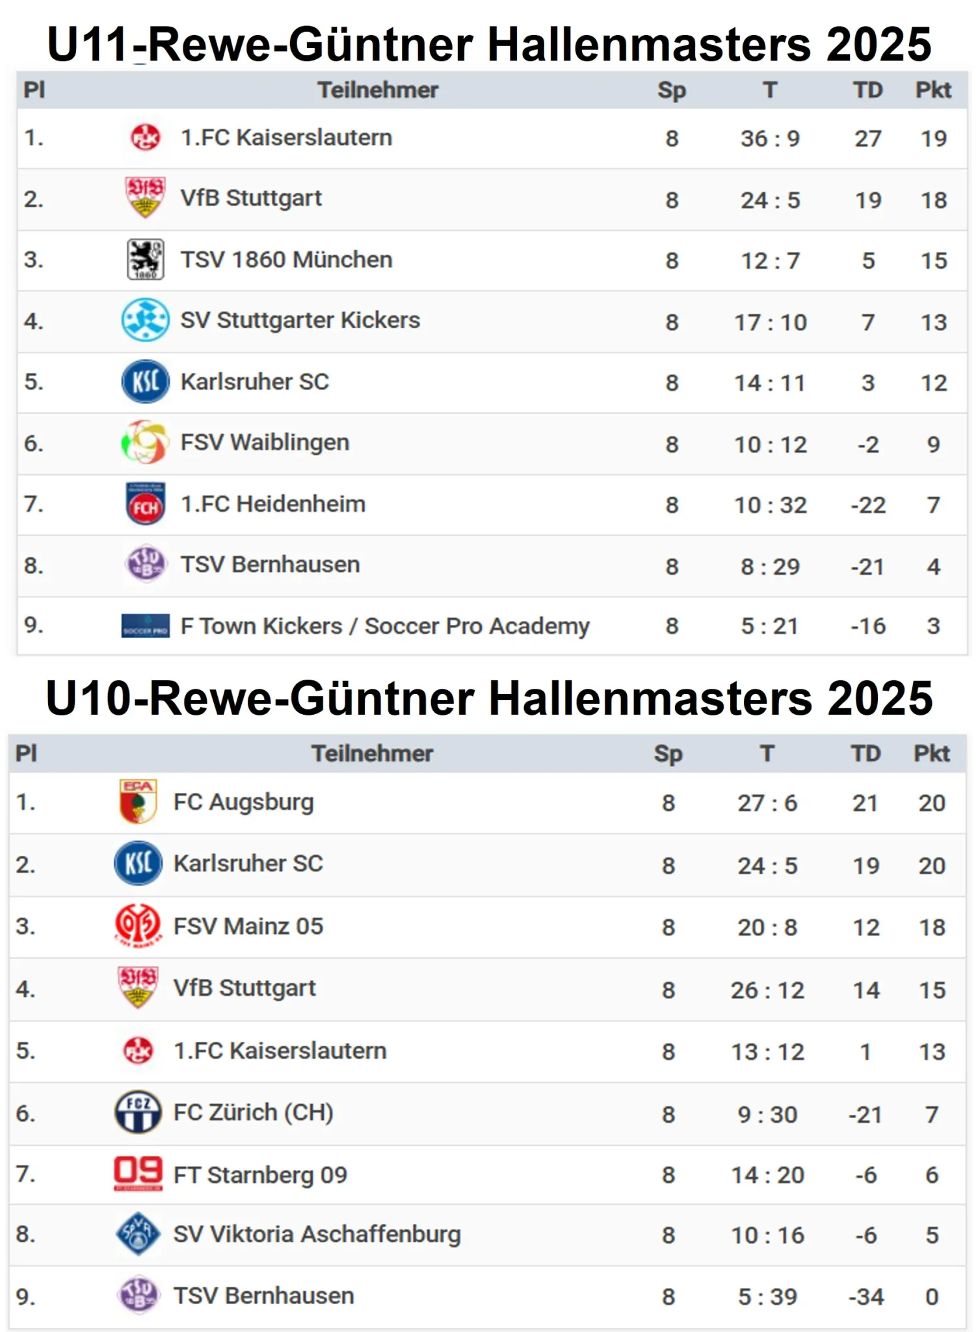Sort by Pkt column in U11 table

click(933, 90)
